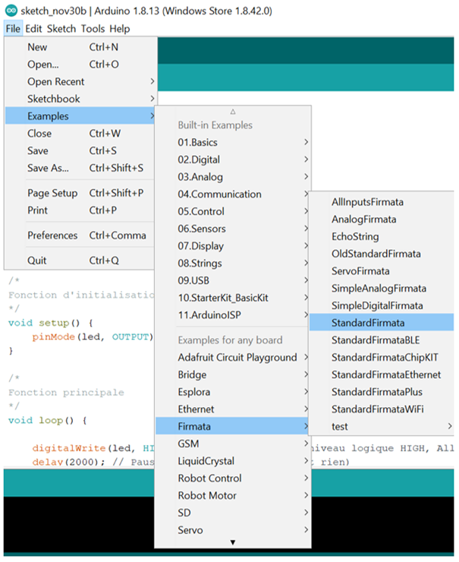Expand the Sketchbook submenu
This screenshot has width=459, height=562.
click(53, 99)
